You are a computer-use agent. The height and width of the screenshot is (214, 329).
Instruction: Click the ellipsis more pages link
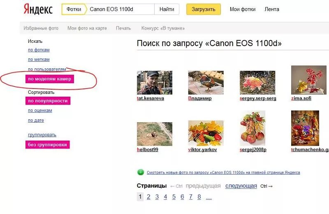[209, 198]
